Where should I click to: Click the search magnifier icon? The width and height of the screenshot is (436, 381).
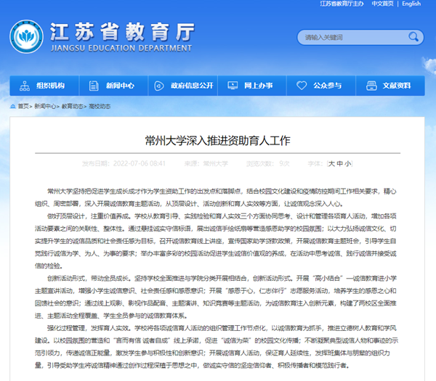(412, 37)
